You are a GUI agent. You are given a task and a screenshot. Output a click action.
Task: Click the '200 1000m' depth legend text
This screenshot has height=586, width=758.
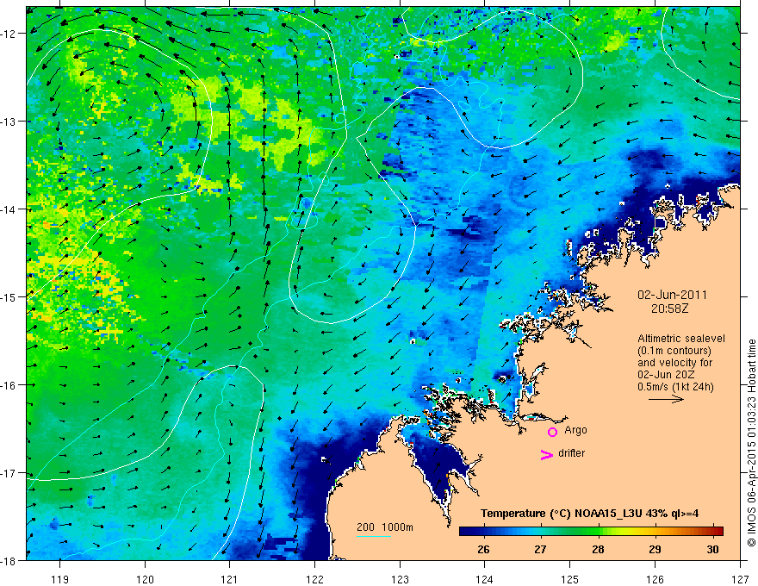(x=385, y=527)
